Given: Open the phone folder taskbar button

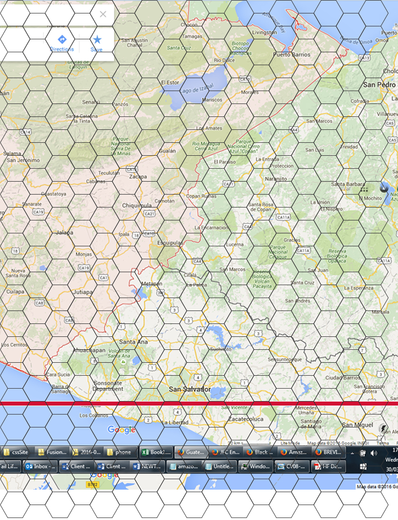Looking at the screenshot, I should (x=120, y=452).
